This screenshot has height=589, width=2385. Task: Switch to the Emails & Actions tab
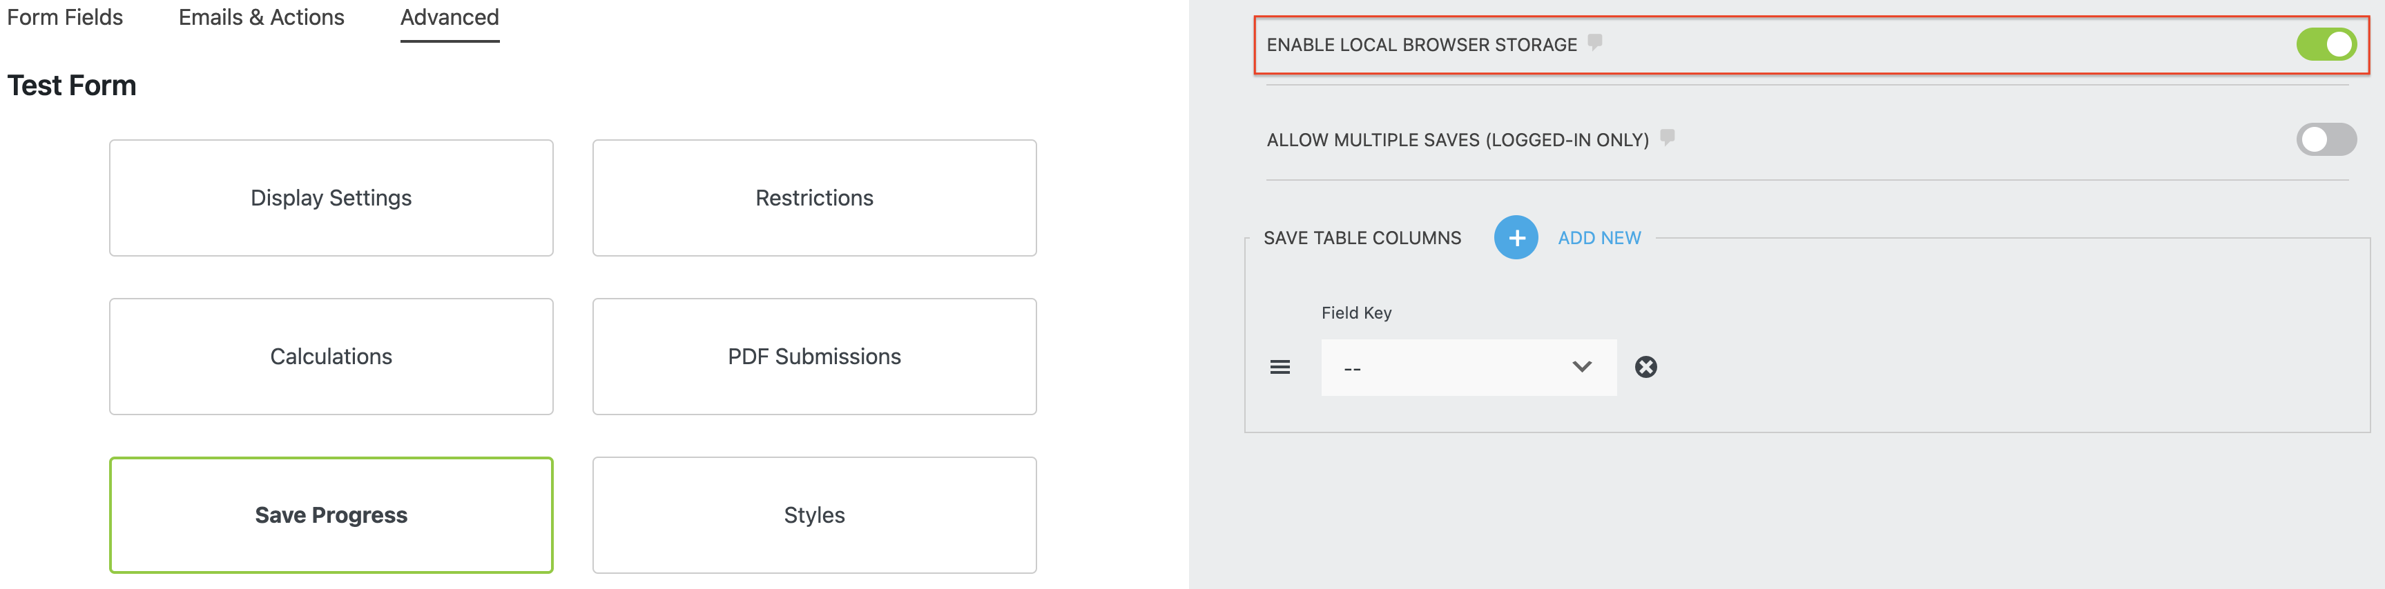pos(261,17)
